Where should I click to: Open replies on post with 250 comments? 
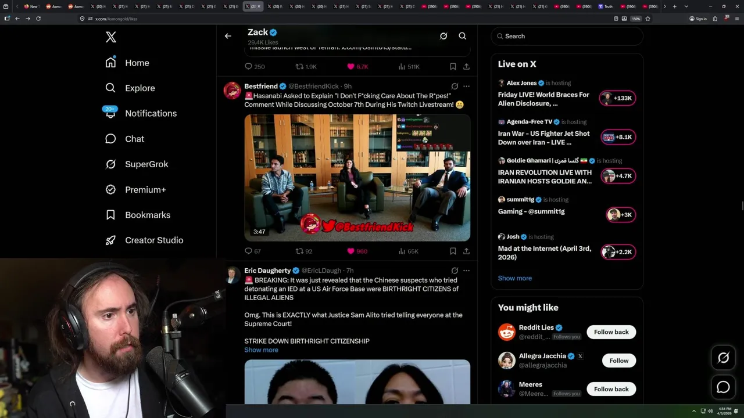tap(255, 67)
